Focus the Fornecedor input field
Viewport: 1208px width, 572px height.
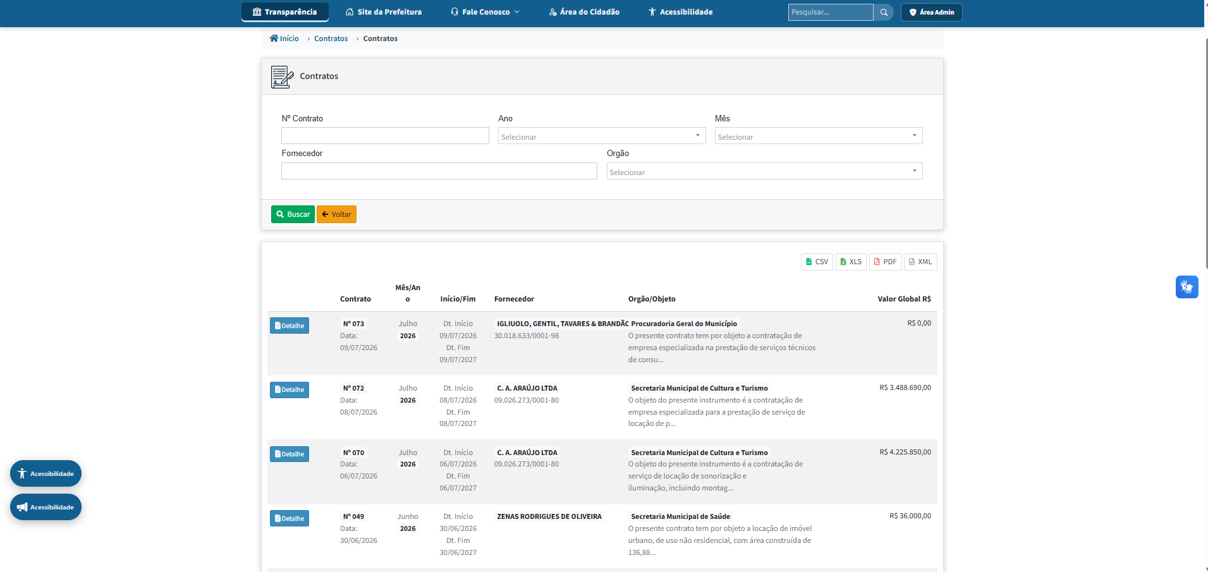click(x=439, y=171)
